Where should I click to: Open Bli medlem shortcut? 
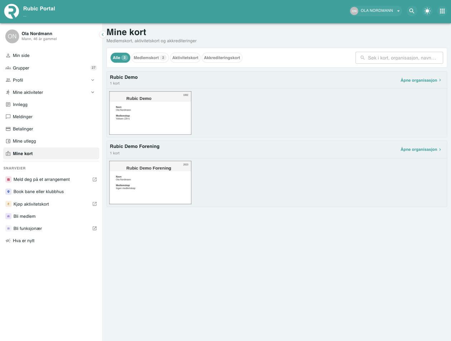(x=51, y=216)
